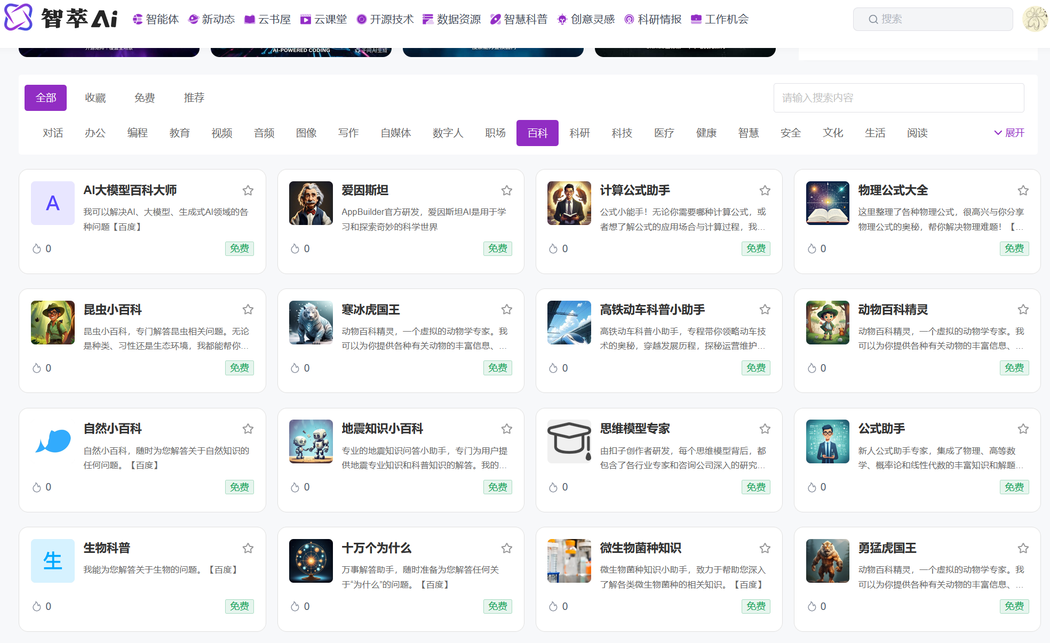
Task: Click the AI-POWERED CODING banner
Action: coord(301,52)
